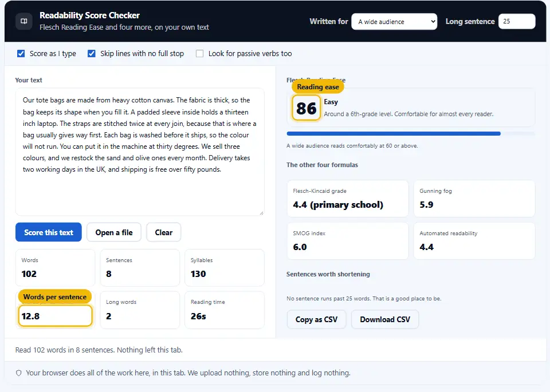Select the SMOG index value 6.0
The image size is (550, 392).
click(x=300, y=247)
